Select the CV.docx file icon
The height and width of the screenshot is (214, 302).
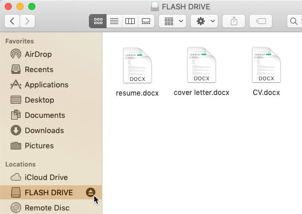point(266,65)
